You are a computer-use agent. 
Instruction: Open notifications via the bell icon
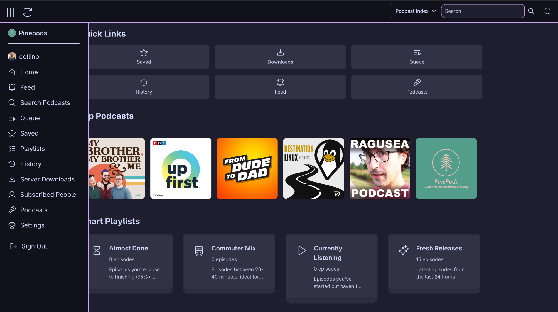[547, 11]
